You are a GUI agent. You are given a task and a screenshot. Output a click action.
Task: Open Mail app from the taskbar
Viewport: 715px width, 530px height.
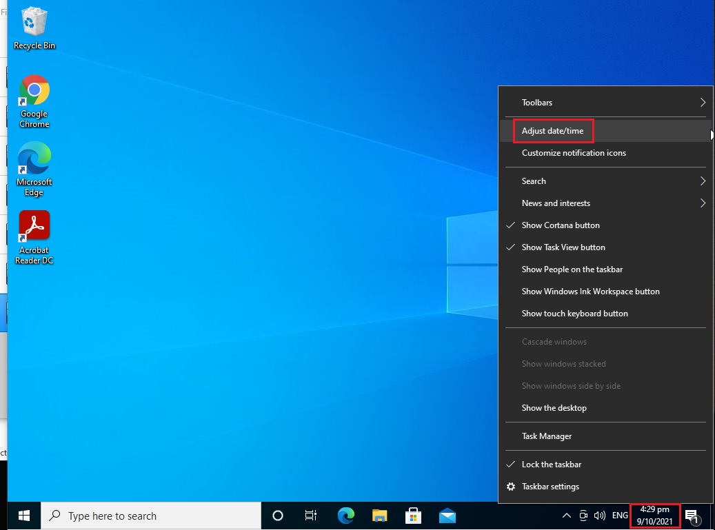447,515
